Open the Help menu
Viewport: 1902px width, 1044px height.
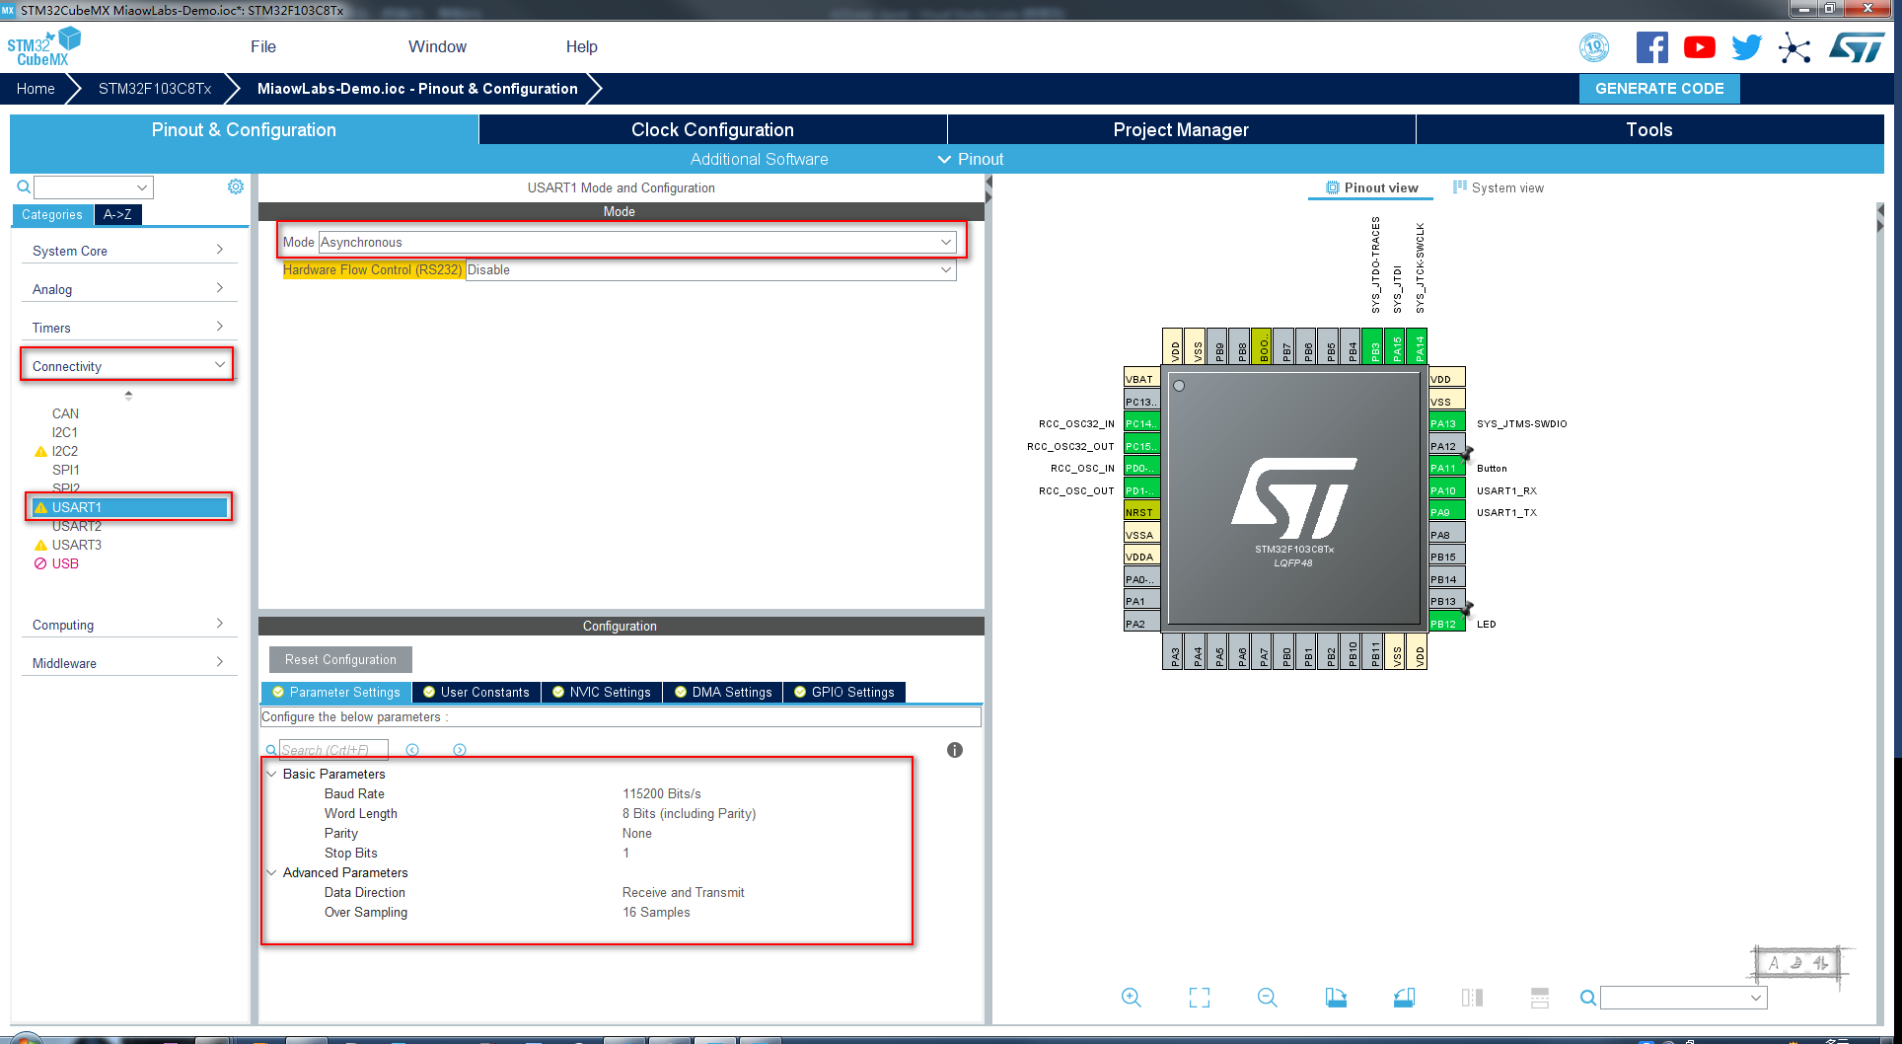pos(581,46)
